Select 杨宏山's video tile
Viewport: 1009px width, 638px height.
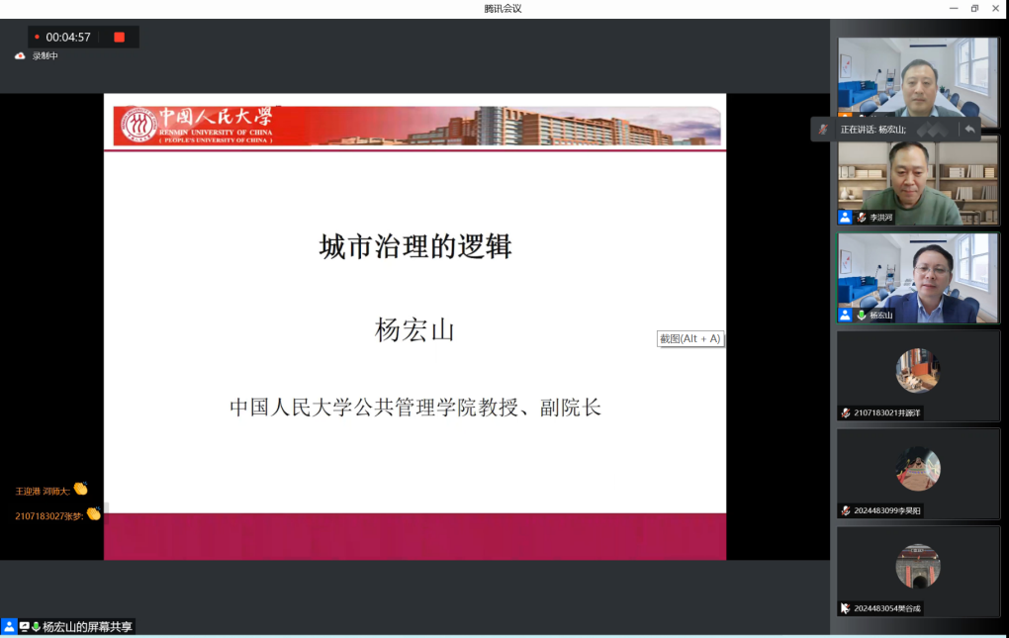coord(918,277)
